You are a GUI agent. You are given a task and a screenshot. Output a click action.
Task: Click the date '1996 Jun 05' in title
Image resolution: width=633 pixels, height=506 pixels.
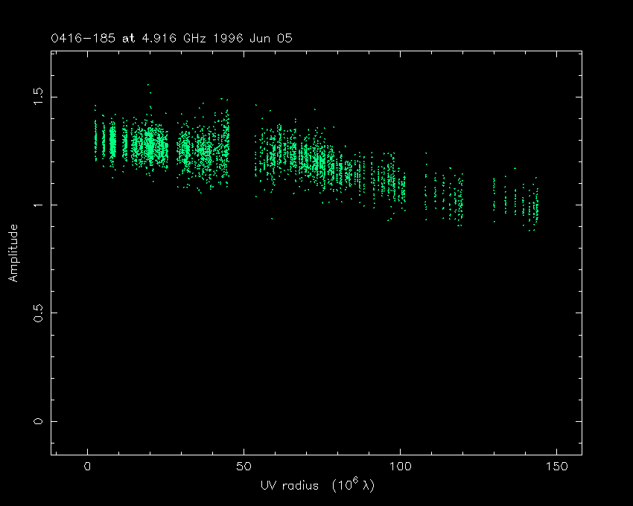[x=251, y=38]
